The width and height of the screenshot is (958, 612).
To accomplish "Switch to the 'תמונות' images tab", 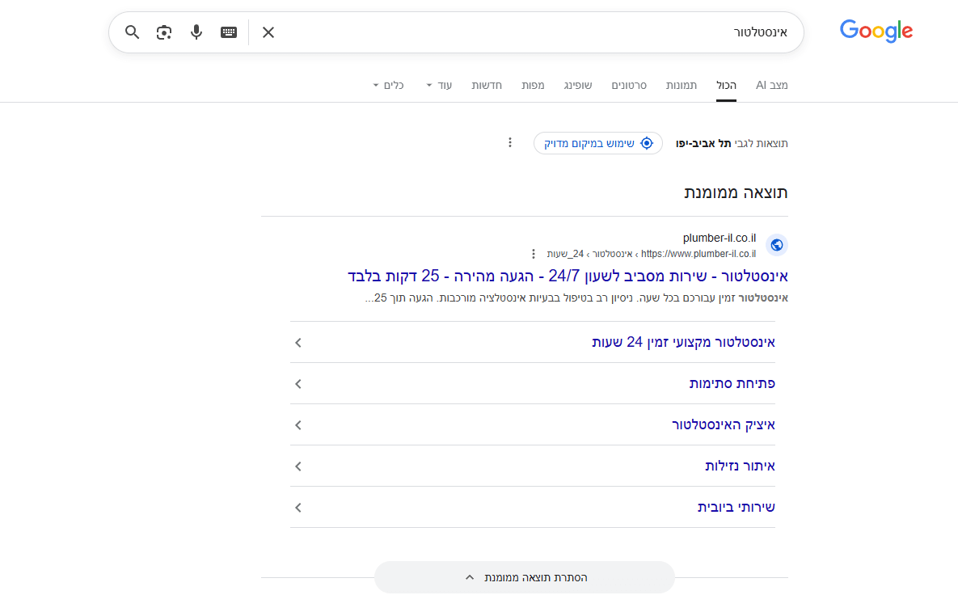I will tap(682, 85).
